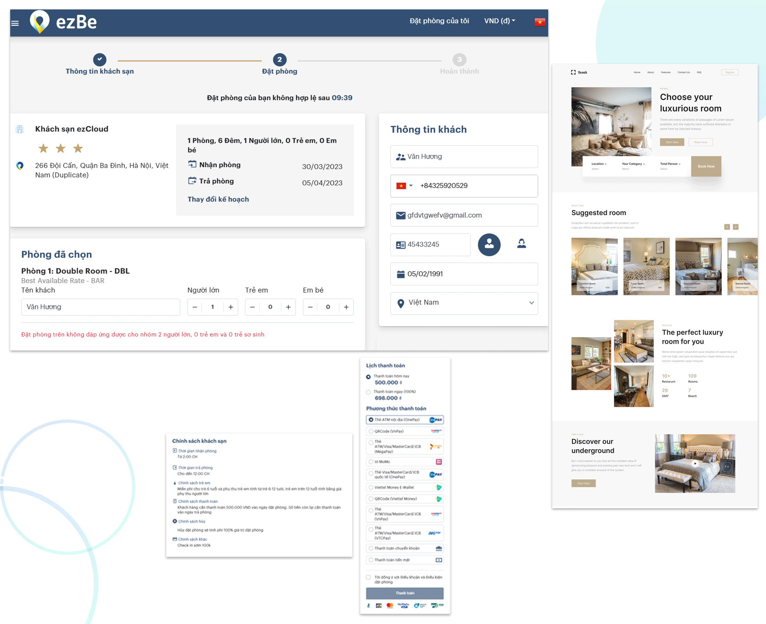766x624 pixels.
Task: Click the male gender avatar icon
Action: [489, 244]
